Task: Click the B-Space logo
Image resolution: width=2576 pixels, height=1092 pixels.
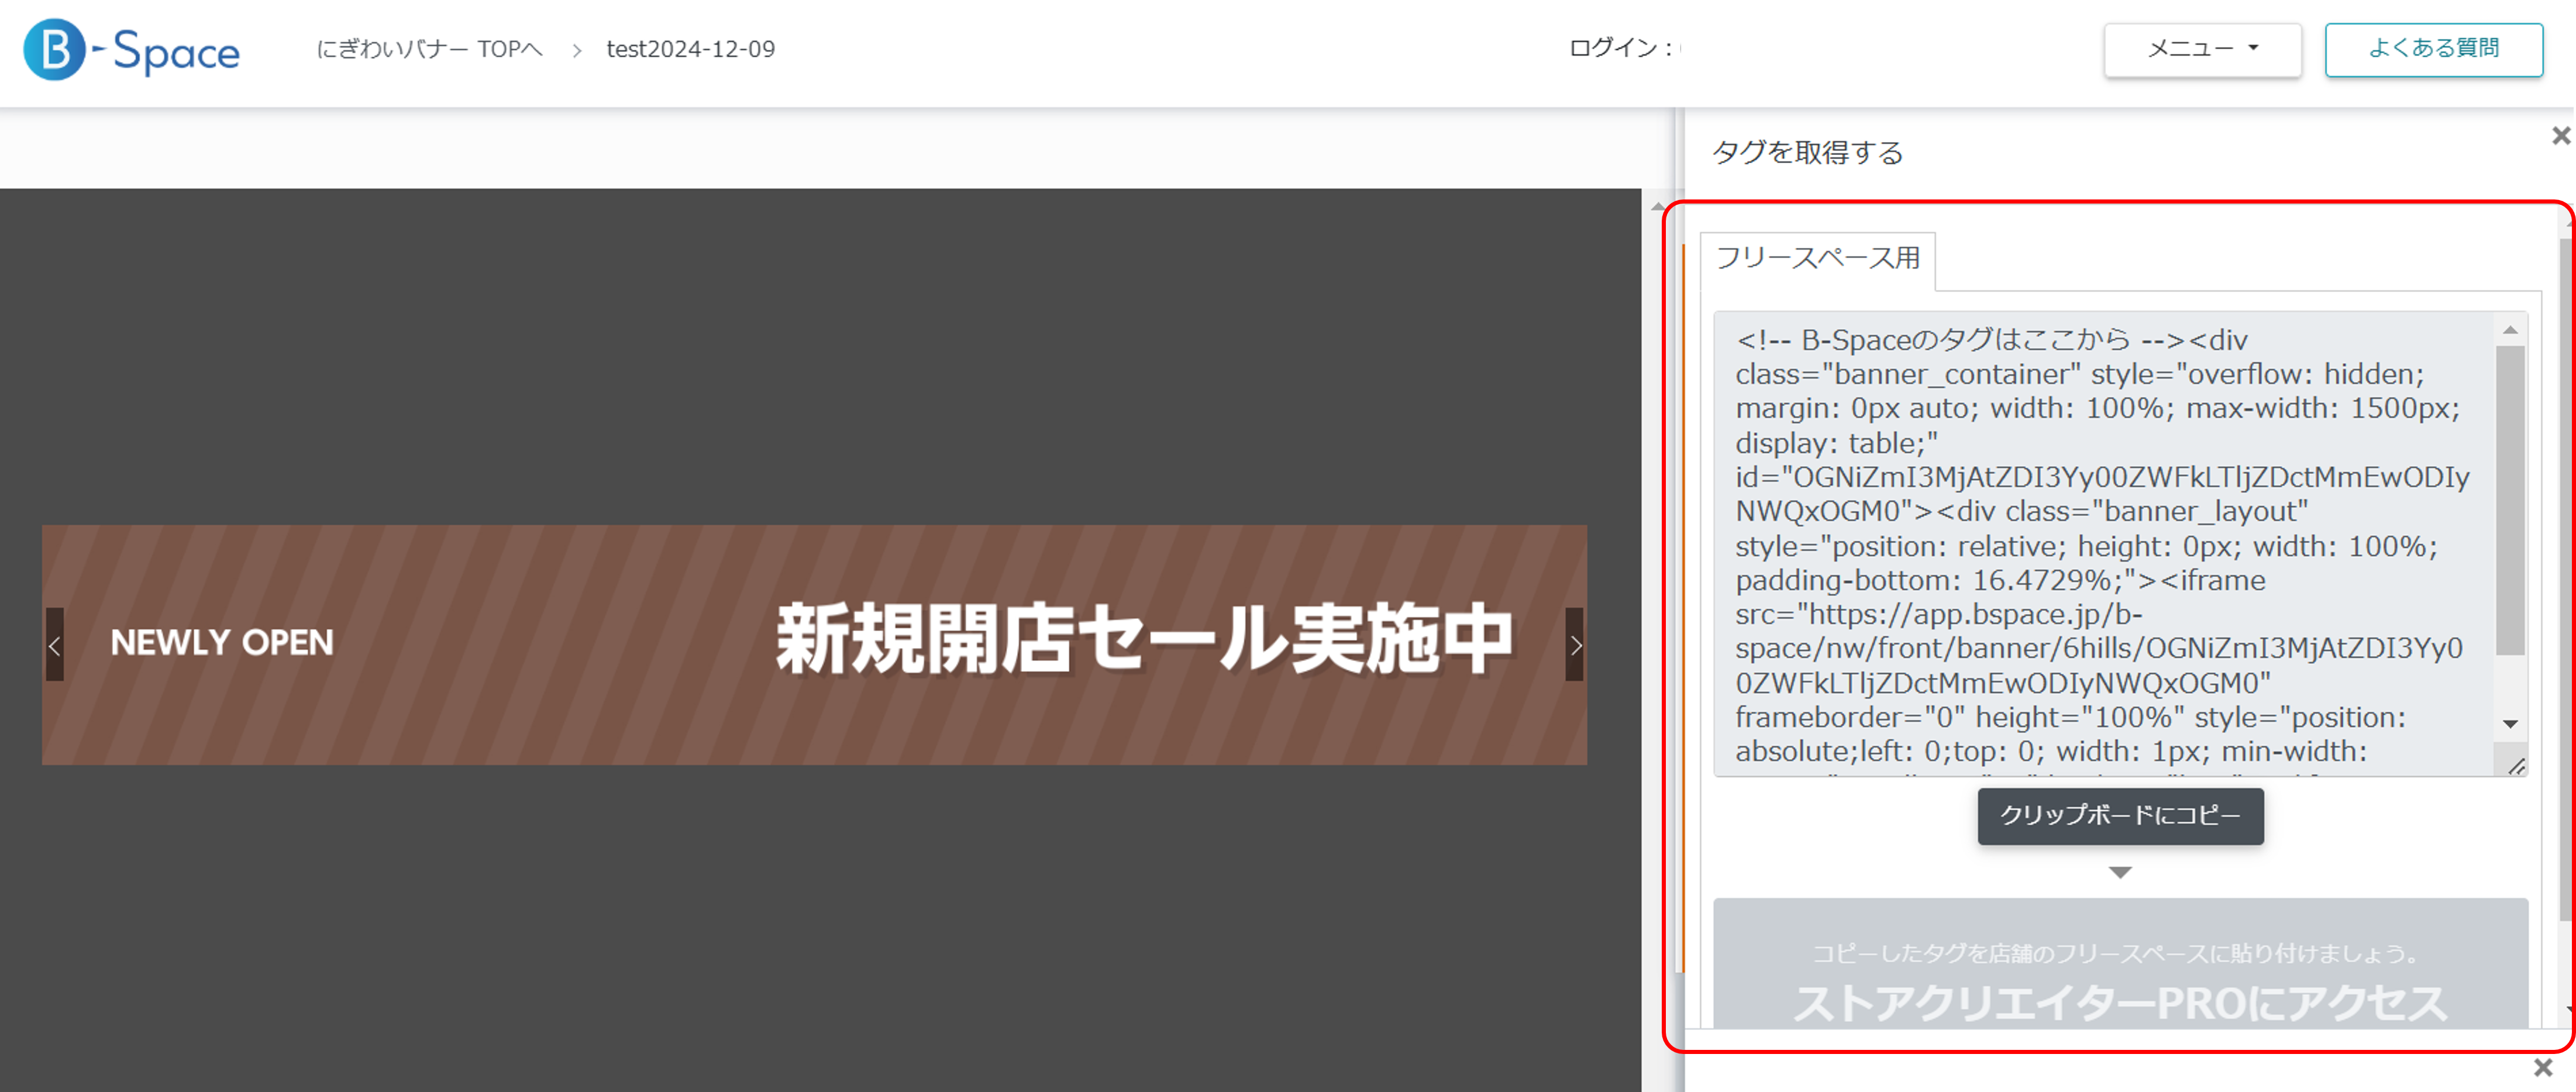Action: click(x=131, y=50)
